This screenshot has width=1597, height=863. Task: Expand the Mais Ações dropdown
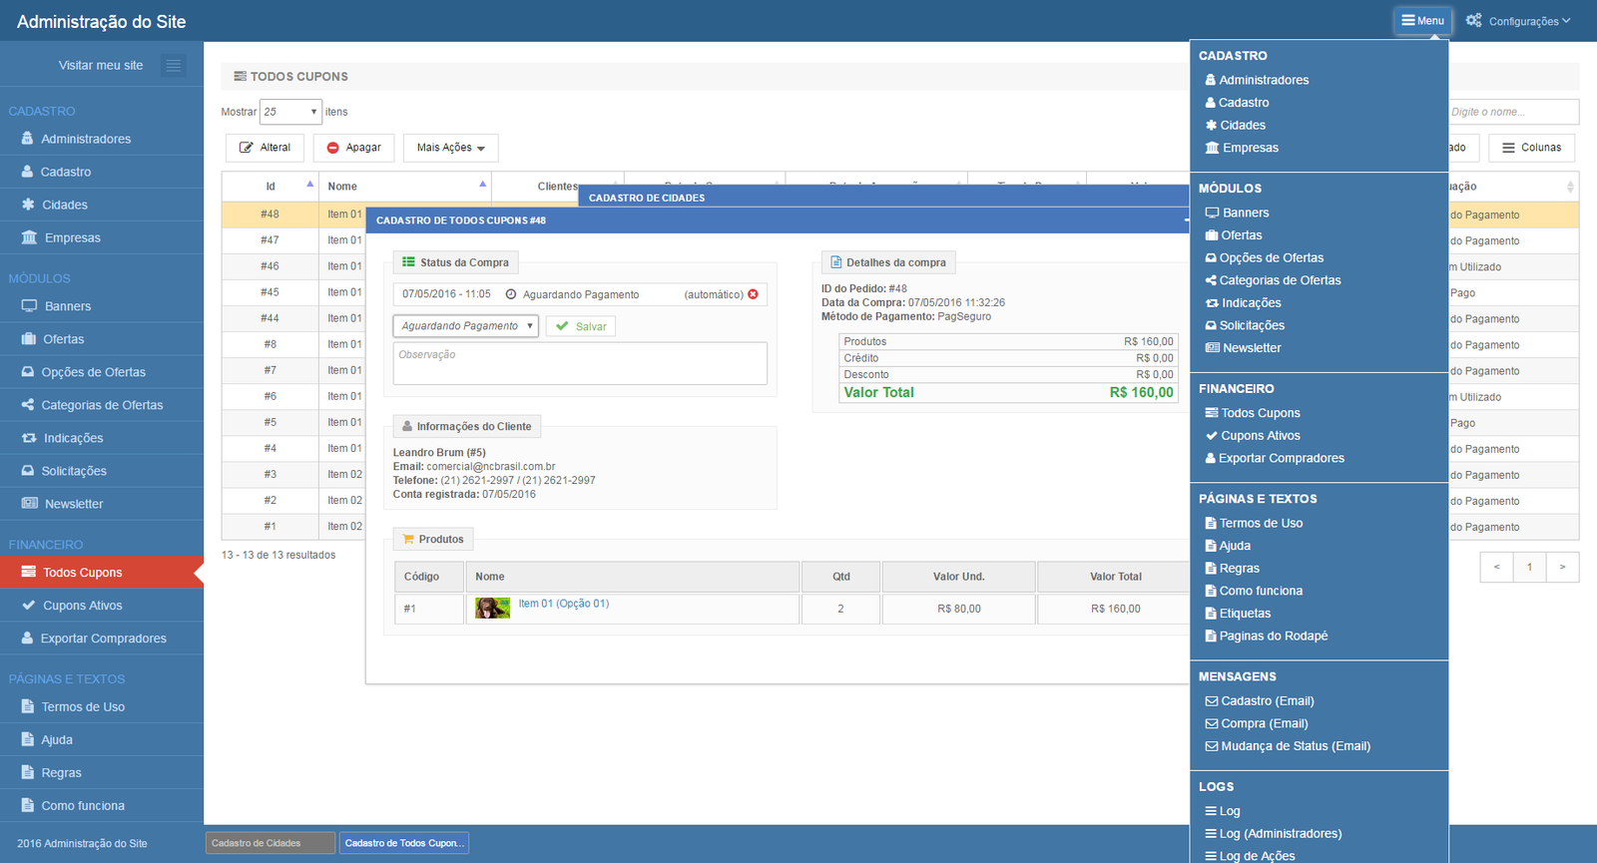451,148
